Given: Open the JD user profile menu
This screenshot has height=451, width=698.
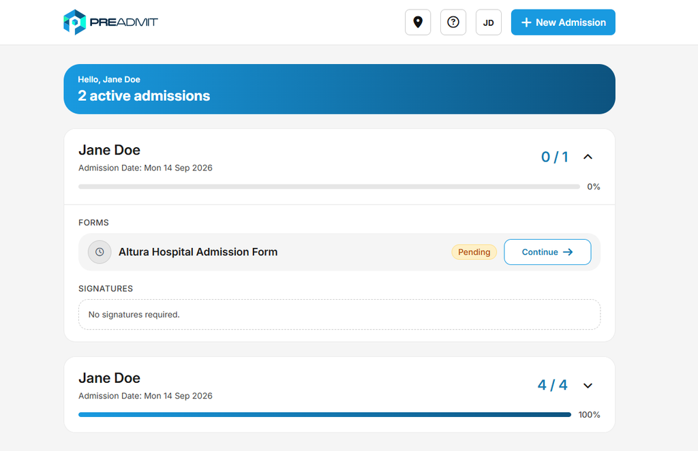Looking at the screenshot, I should click(x=488, y=22).
